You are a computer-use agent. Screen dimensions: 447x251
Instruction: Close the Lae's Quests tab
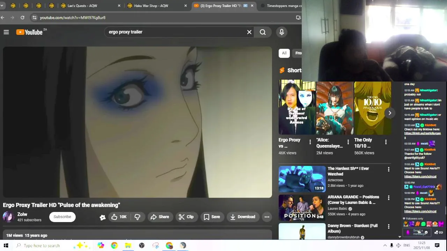coord(119,6)
